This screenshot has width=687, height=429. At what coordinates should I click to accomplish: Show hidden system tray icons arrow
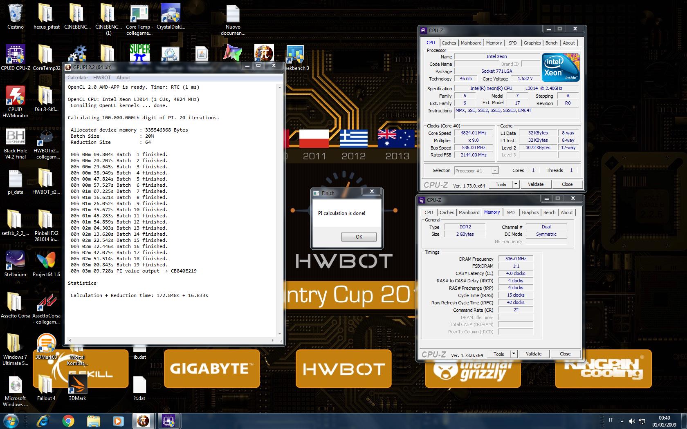coord(622,421)
